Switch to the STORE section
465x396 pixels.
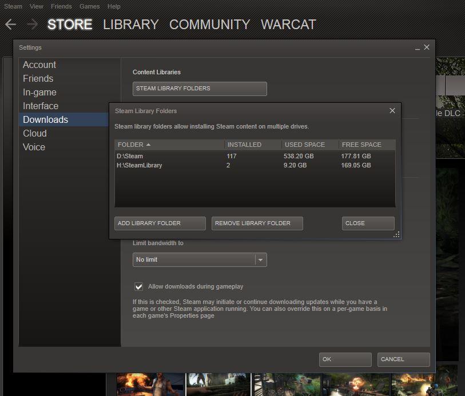pyautogui.click(x=70, y=25)
